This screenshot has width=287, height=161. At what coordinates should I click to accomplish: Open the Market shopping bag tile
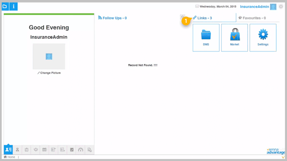[x=235, y=38]
